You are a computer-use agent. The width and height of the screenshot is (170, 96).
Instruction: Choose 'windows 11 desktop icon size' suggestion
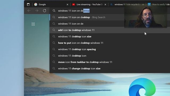[110, 37]
